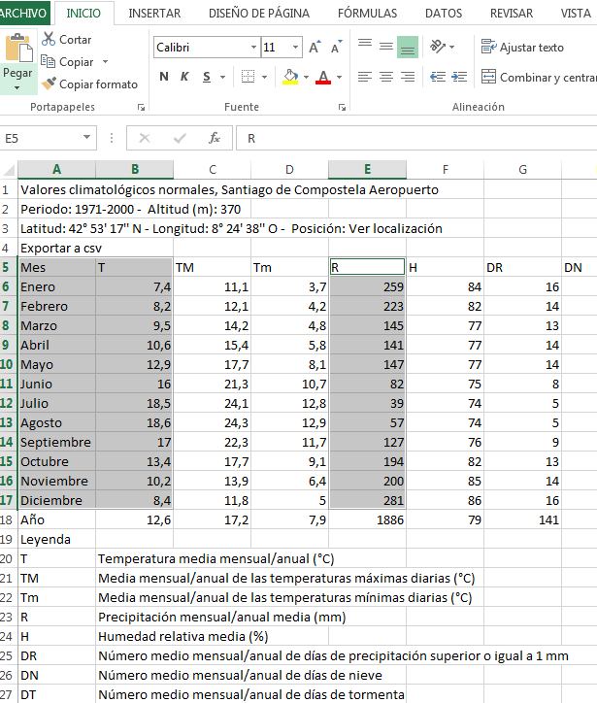Click Agosto TM value 24,3

pos(212,422)
